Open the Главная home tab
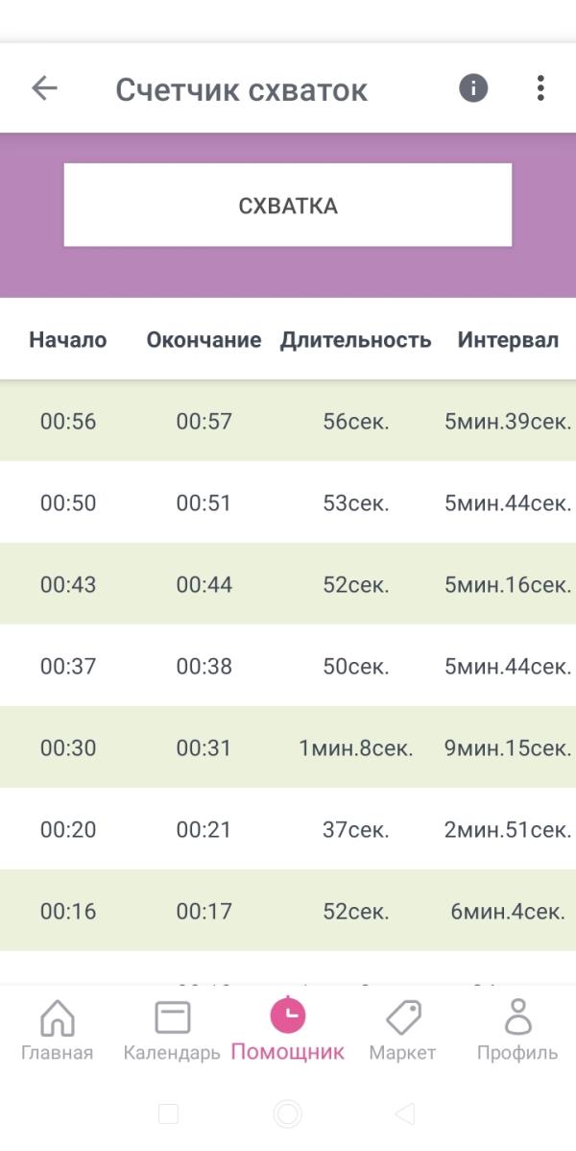 pos(58,1018)
